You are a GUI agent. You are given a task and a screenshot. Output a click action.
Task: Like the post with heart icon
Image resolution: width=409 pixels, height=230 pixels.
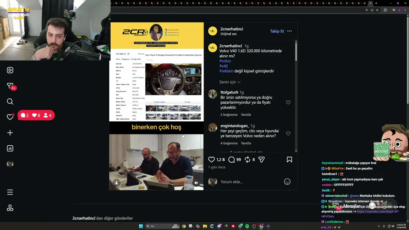point(212,159)
